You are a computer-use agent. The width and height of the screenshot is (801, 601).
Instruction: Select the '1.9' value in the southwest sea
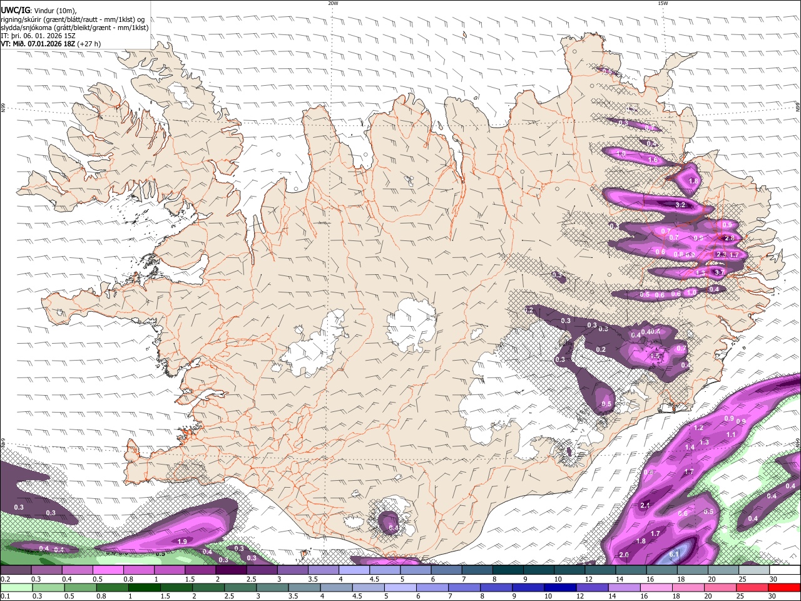point(182,542)
